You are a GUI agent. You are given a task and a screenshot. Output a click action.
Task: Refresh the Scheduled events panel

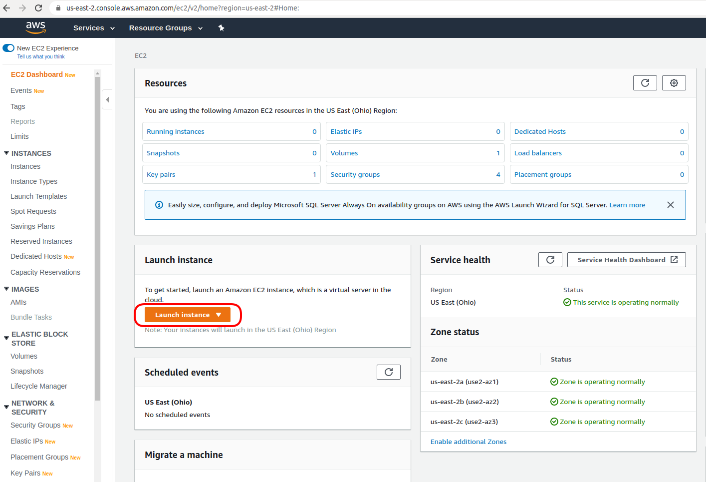[389, 372]
